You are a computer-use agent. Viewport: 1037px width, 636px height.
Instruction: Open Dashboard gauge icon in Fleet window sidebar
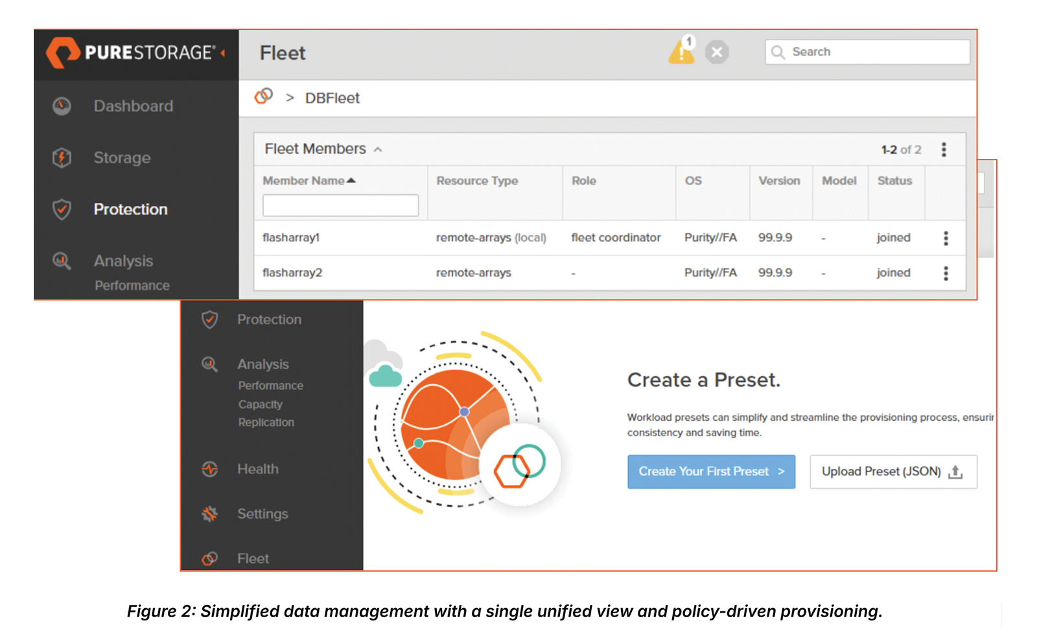[62, 106]
